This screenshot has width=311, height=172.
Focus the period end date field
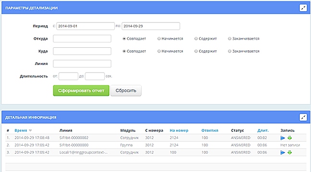coord(151,26)
